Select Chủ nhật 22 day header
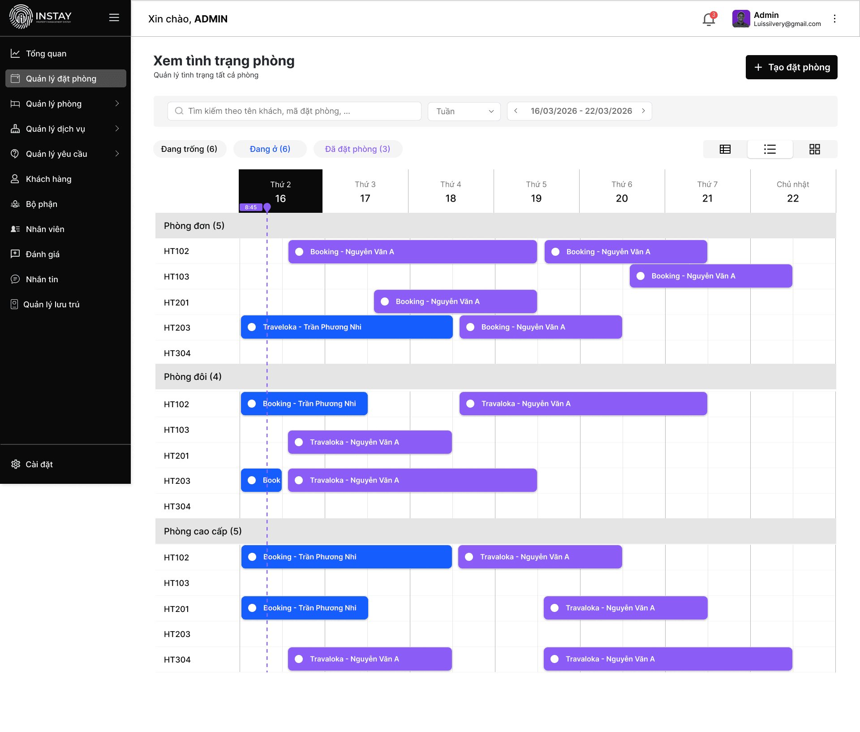The width and height of the screenshot is (860, 732). coord(793,191)
